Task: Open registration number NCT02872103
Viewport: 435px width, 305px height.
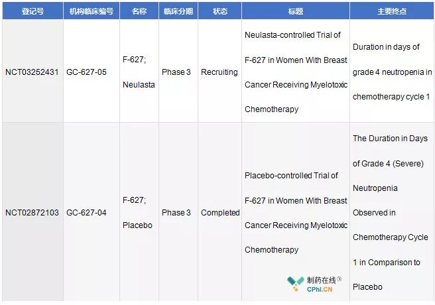Action: pyautogui.click(x=32, y=213)
